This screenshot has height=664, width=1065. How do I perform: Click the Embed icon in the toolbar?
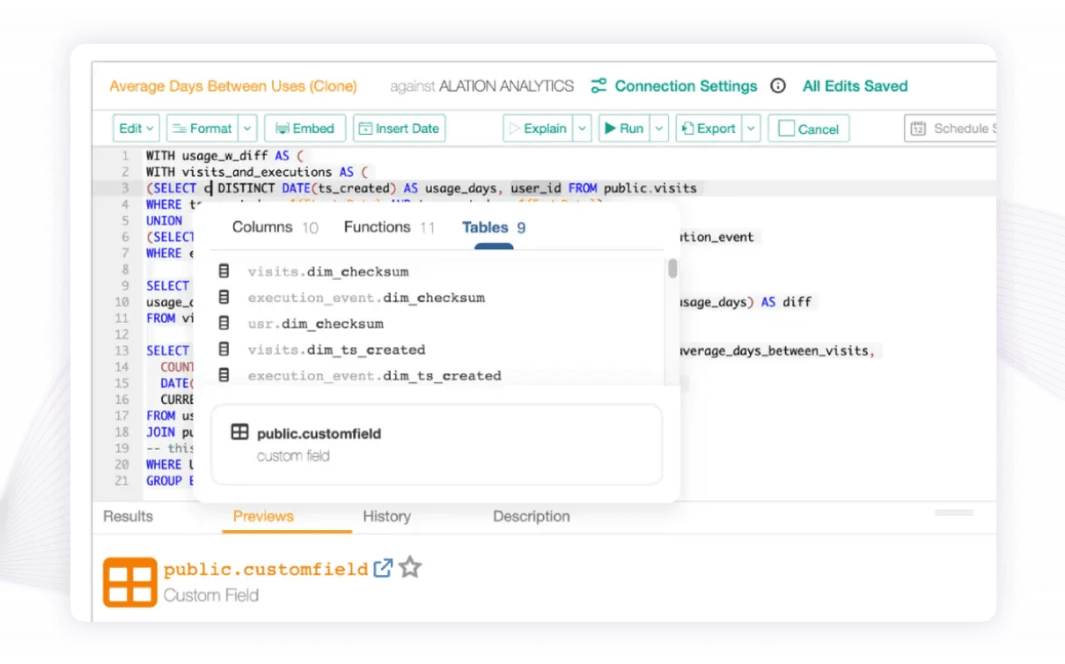coord(283,128)
